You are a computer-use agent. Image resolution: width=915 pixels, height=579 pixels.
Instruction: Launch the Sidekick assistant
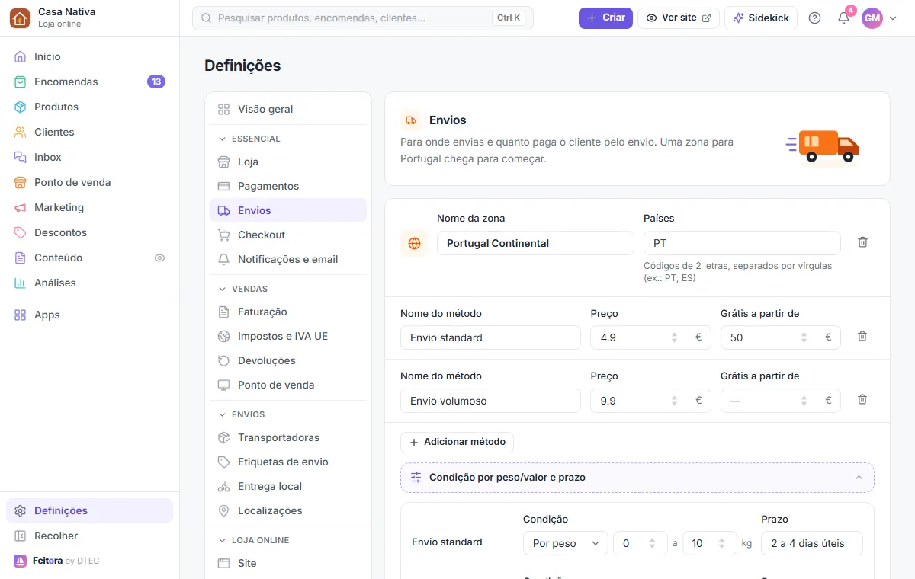click(761, 18)
